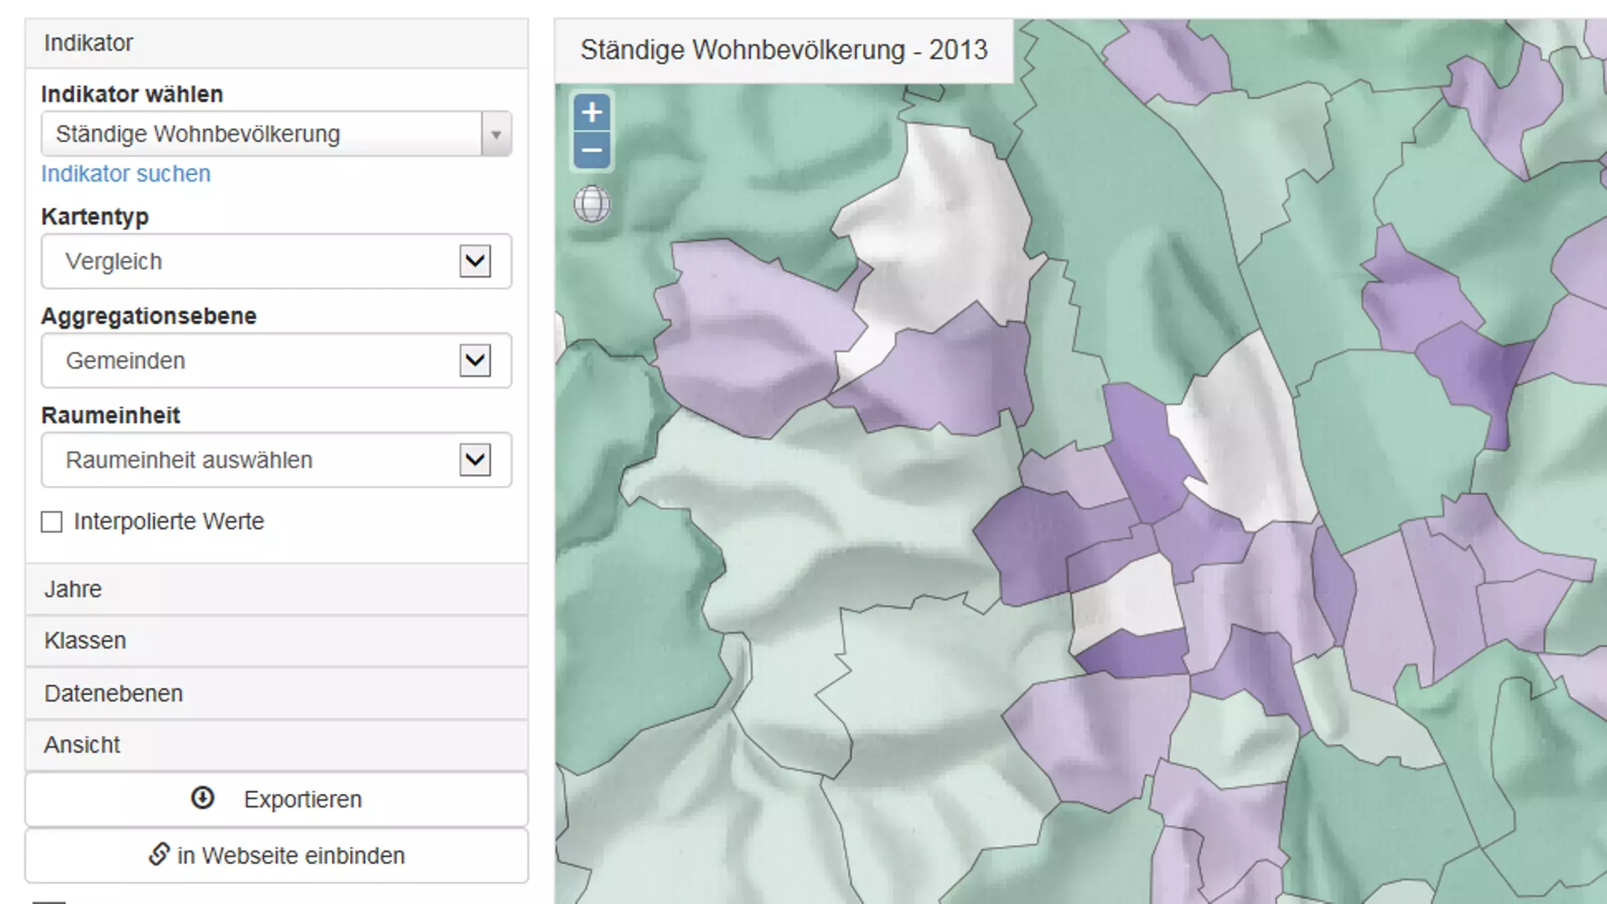1607x904 pixels.
Task: Click the Exportieren button
Action: tap(277, 799)
